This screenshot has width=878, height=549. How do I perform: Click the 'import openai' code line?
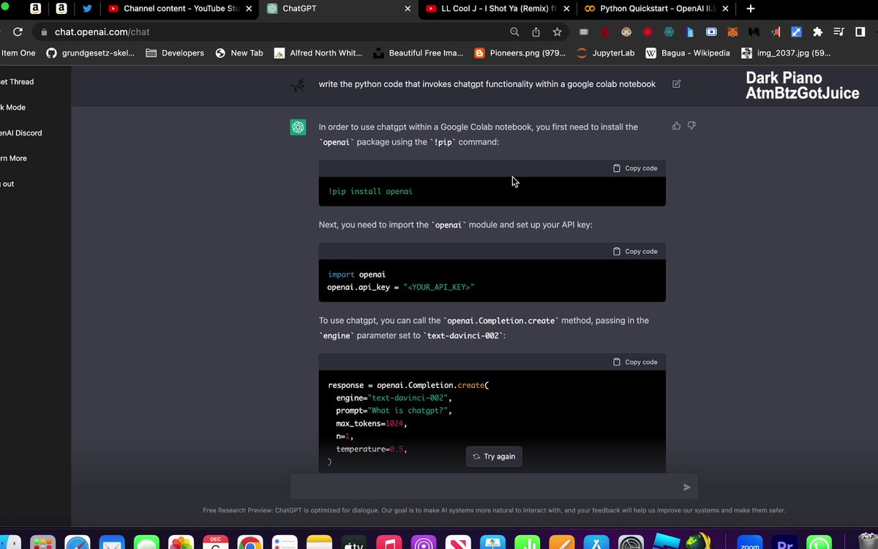[356, 274]
